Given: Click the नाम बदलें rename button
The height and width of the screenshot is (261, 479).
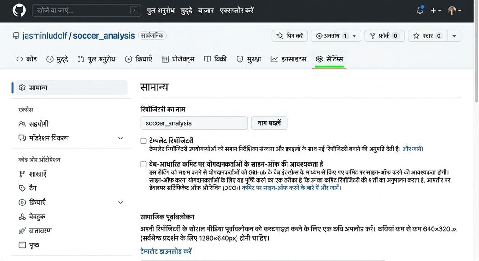Looking at the screenshot, I should 269,123.
